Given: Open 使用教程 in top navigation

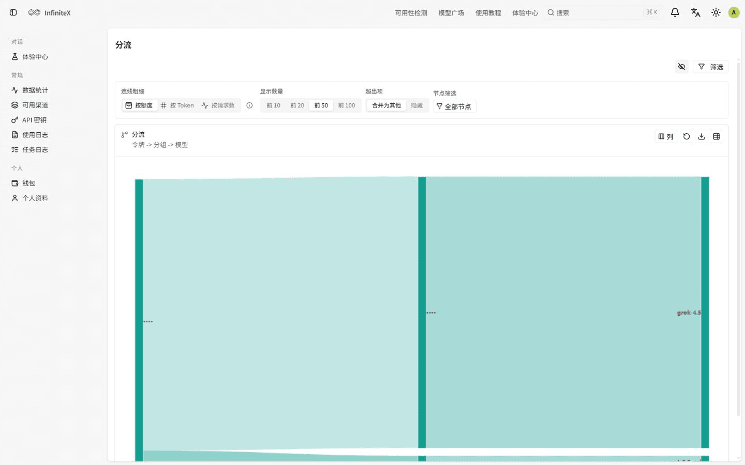Looking at the screenshot, I should 488,12.
